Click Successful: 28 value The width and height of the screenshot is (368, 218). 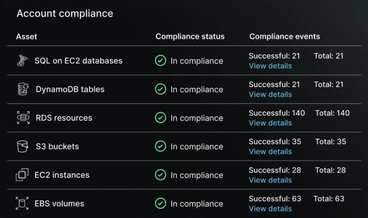click(x=275, y=170)
